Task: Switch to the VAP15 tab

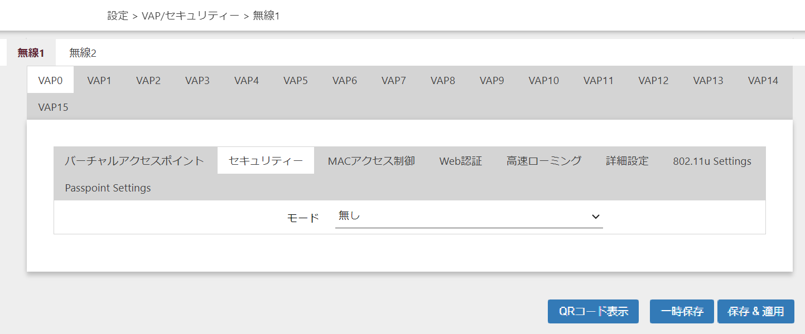Action: pos(53,107)
